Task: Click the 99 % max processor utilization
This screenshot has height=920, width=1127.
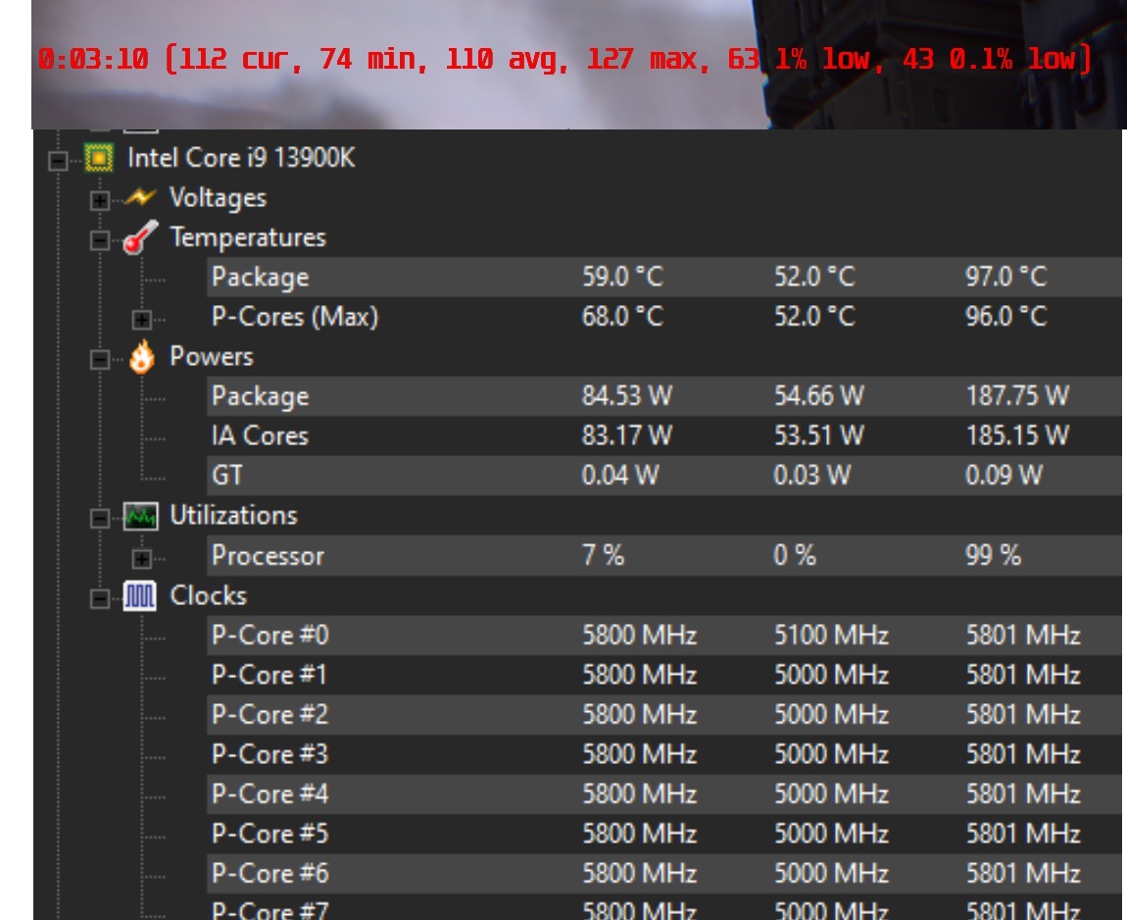Action: coord(993,555)
